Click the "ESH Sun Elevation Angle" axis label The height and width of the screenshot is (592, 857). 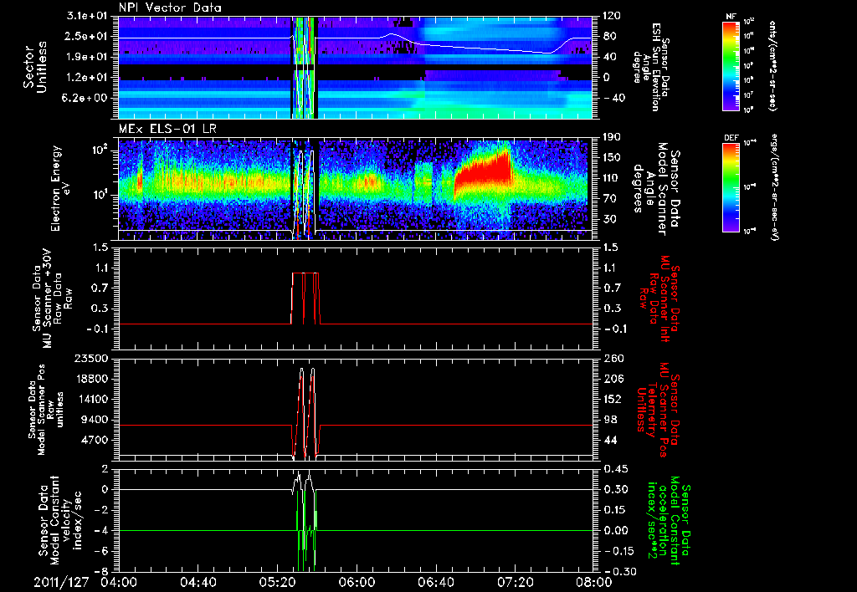point(650,67)
